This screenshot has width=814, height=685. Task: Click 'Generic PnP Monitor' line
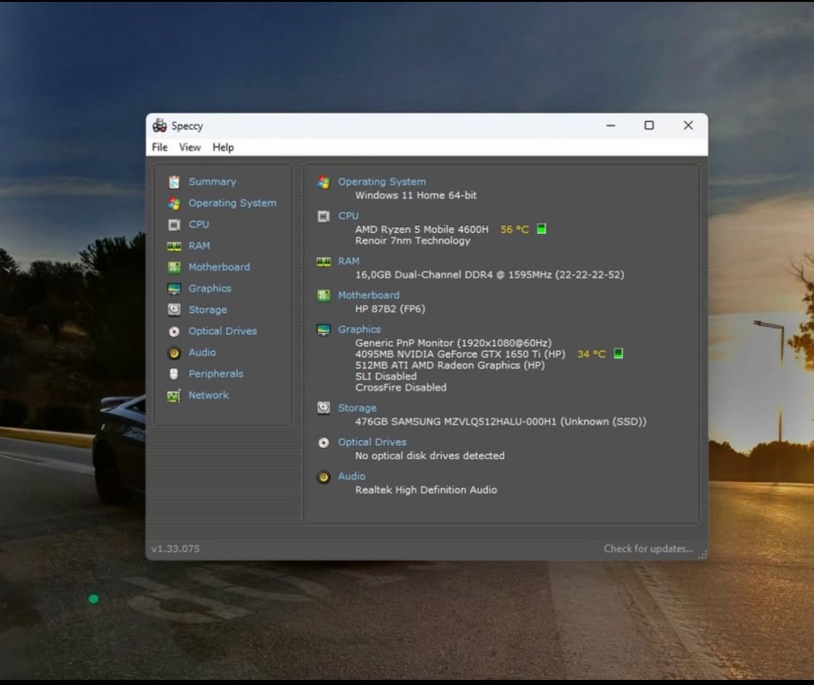click(453, 343)
